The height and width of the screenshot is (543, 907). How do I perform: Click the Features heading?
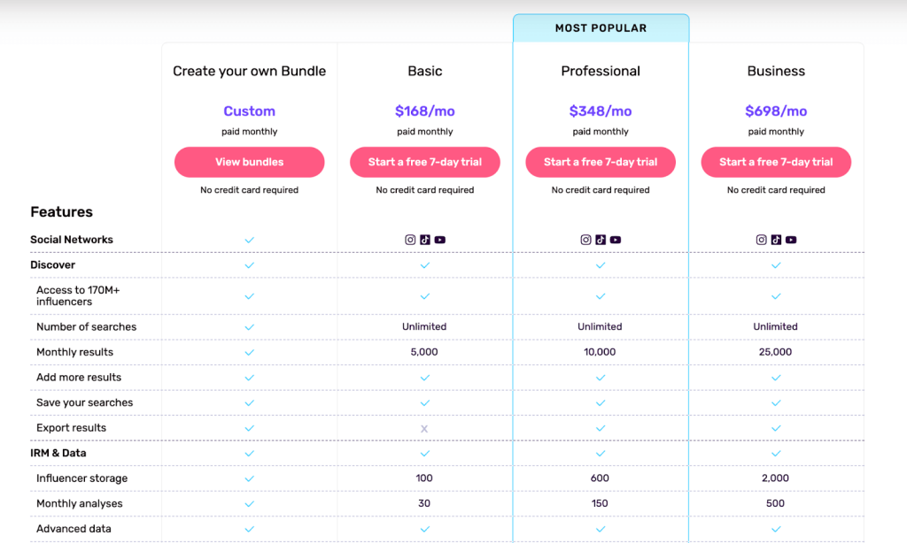pyautogui.click(x=61, y=212)
